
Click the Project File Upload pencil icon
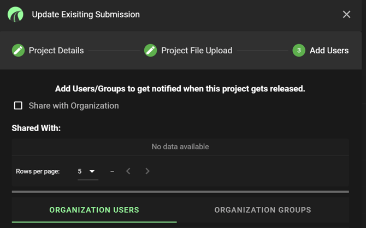tap(151, 51)
